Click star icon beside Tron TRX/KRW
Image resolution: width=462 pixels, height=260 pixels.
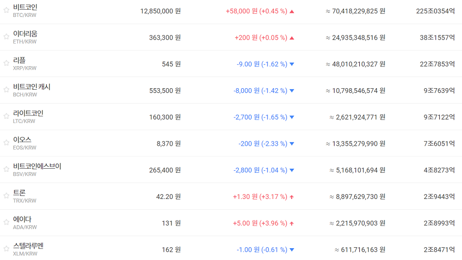[6, 196]
